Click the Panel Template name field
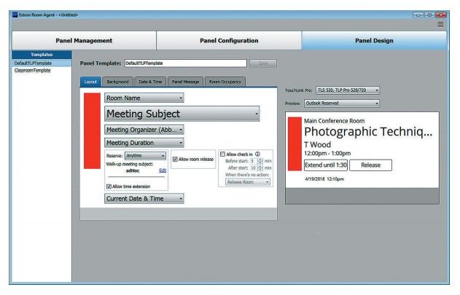The width and height of the screenshot is (460, 295). (185, 63)
